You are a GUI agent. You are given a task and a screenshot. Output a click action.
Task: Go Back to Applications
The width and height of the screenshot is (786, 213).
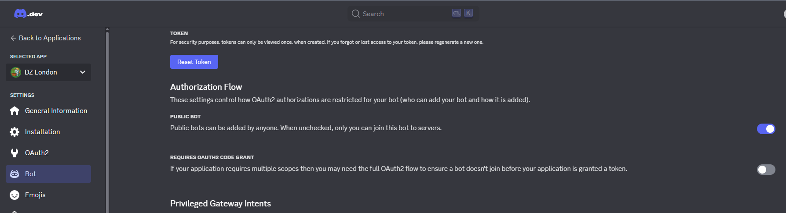[46, 38]
